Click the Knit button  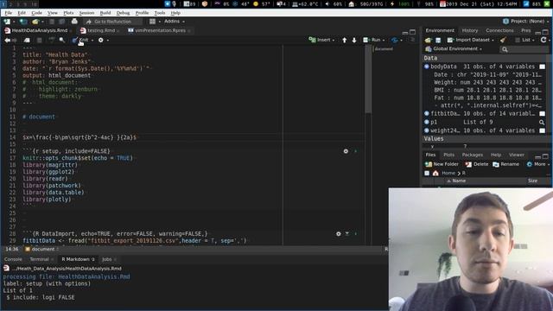[80, 41]
